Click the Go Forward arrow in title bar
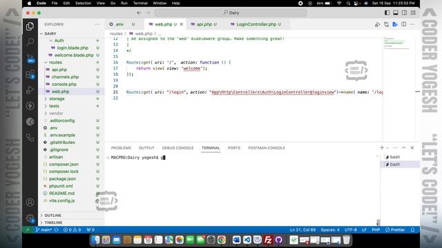 coord(148,12)
